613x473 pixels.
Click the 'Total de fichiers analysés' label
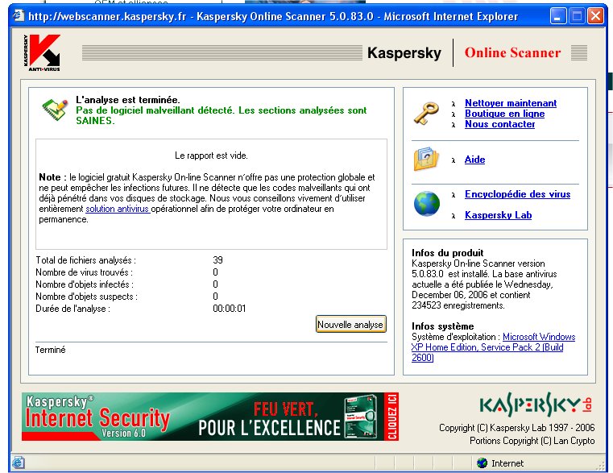pos(85,260)
